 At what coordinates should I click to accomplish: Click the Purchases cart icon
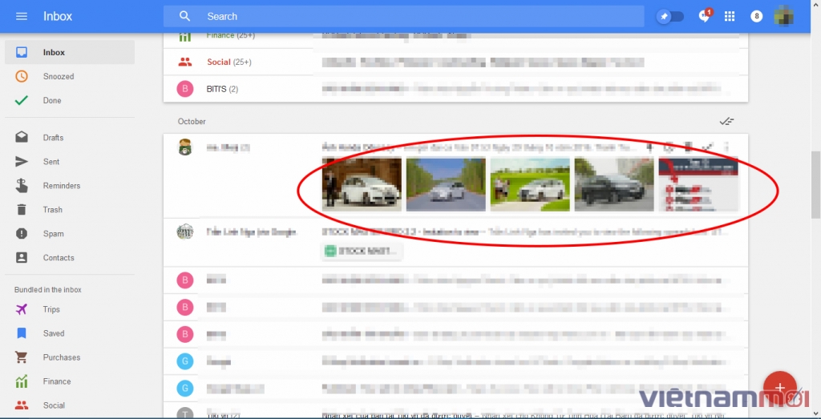pyautogui.click(x=22, y=357)
